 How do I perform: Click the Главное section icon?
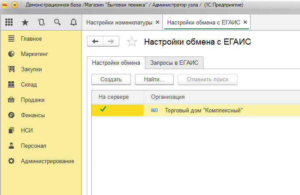coord(11,38)
